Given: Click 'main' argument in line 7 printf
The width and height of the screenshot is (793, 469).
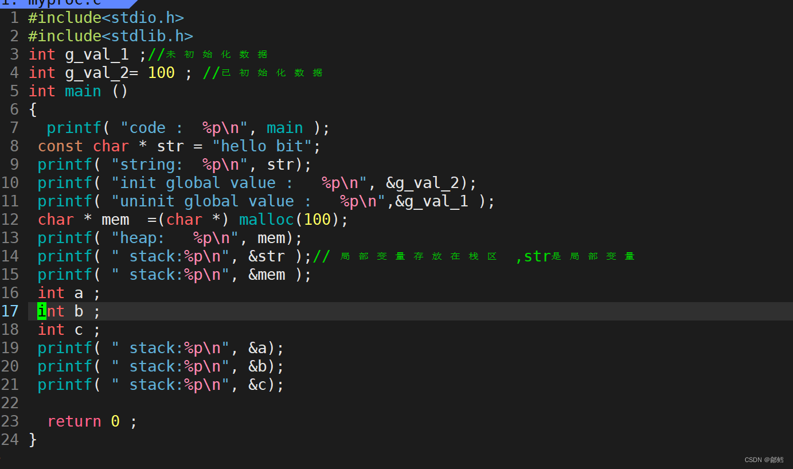Looking at the screenshot, I should click(x=285, y=127).
